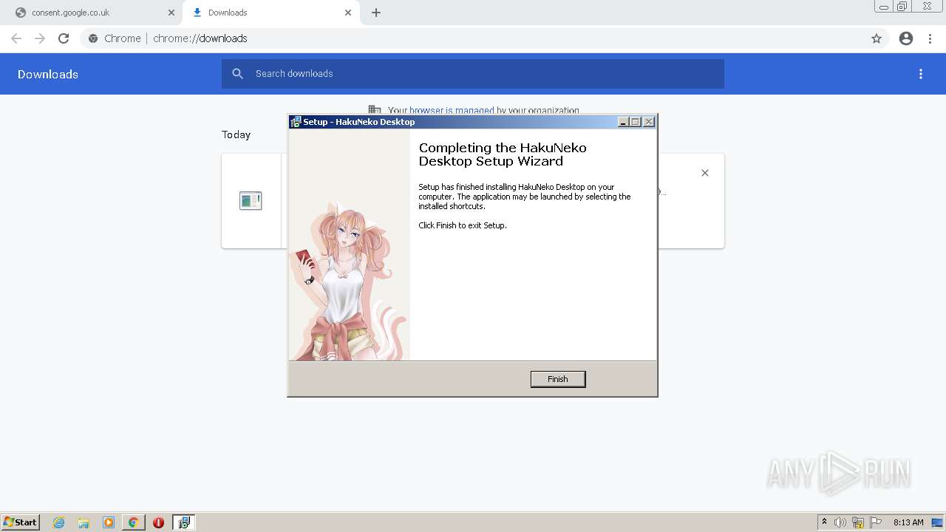Click the 'Click Finish to exit Setup.' text
This screenshot has width=946, height=532.
click(x=463, y=225)
